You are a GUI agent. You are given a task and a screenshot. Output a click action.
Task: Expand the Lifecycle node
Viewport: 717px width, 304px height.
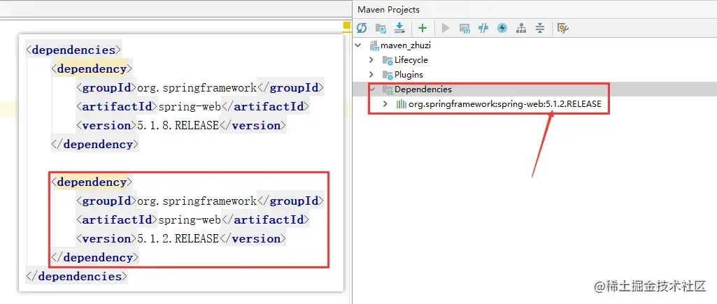[371, 60]
